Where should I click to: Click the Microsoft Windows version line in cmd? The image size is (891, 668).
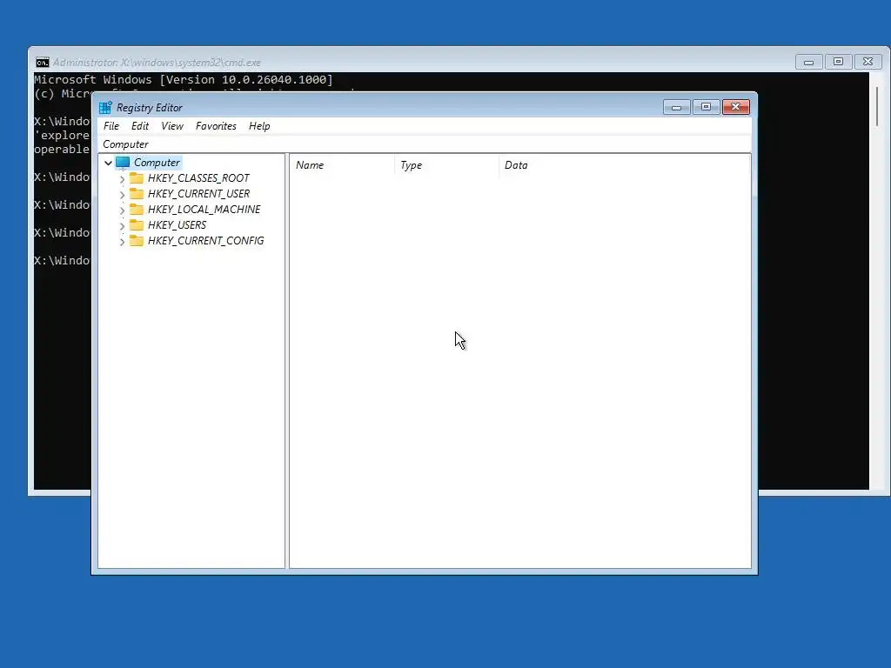pos(184,79)
